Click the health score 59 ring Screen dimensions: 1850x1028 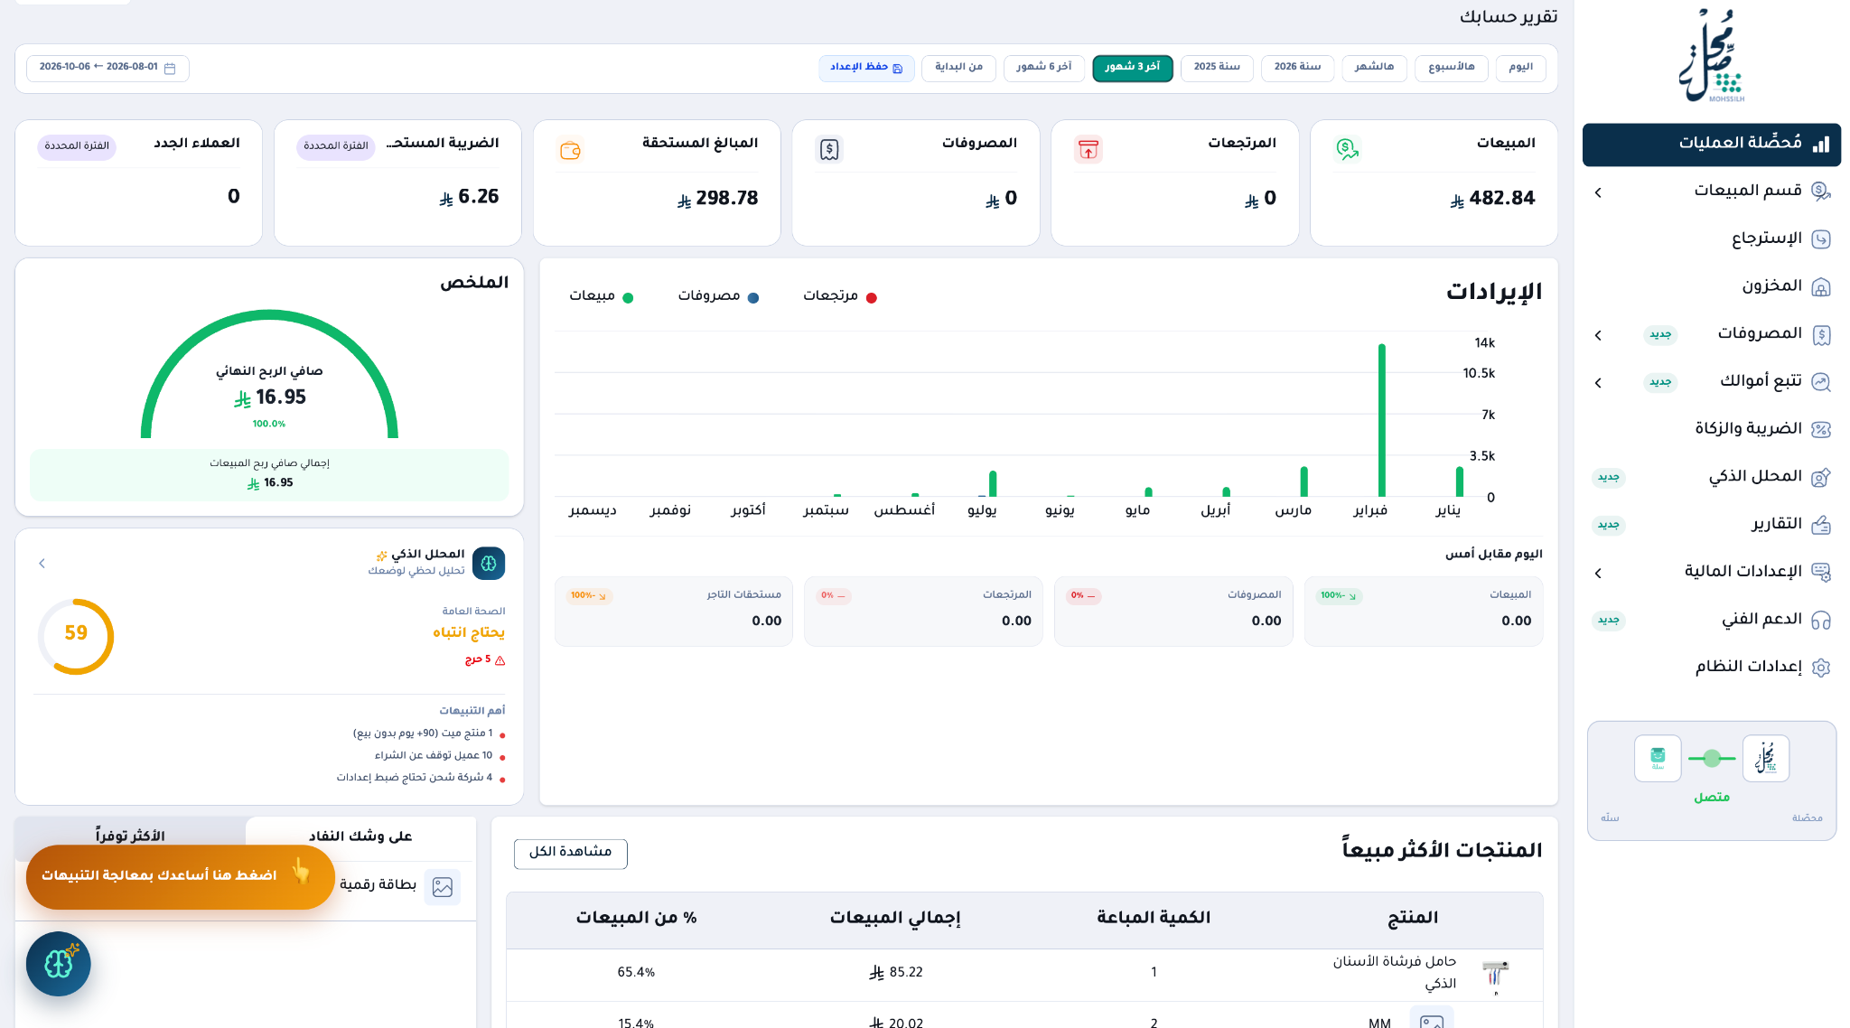(76, 636)
